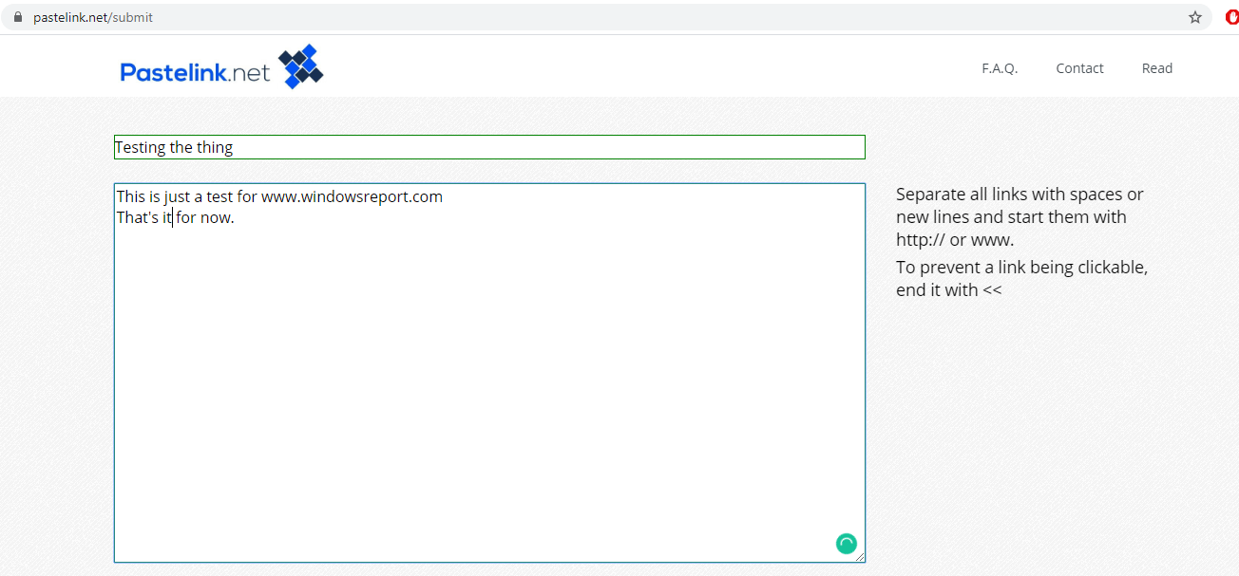Bookmark this page with the star icon
The image size is (1239, 576).
click(1195, 17)
